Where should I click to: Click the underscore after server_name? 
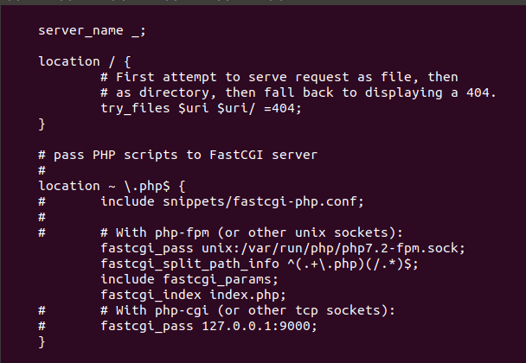click(134, 30)
